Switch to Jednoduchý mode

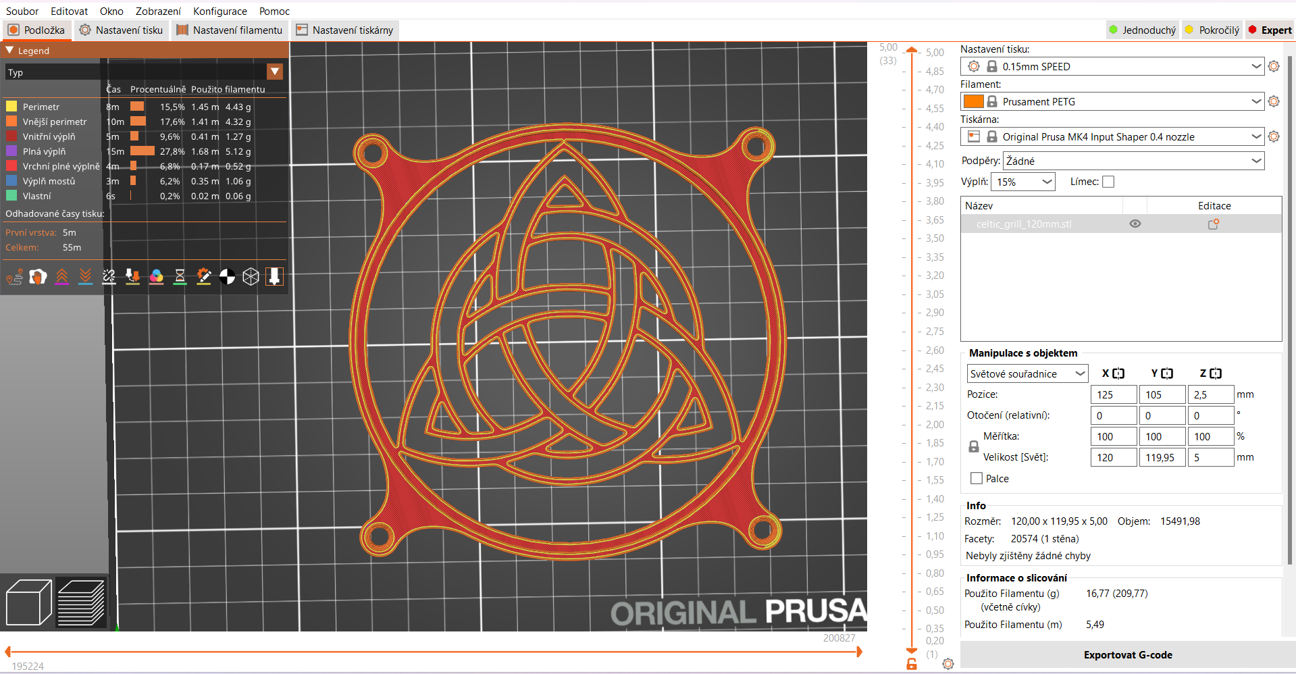click(x=1143, y=30)
